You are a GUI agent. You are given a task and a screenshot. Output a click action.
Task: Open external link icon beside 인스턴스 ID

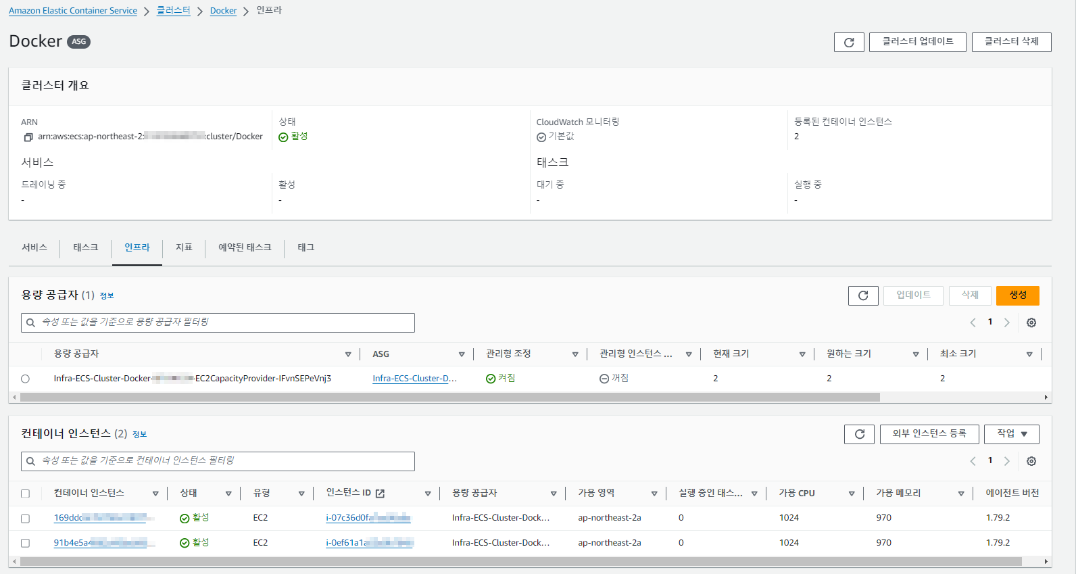pyautogui.click(x=380, y=494)
